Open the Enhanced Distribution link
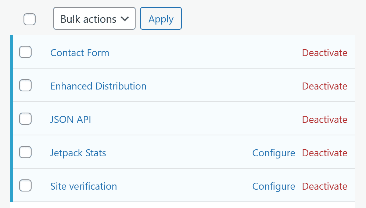The image size is (366, 208). (98, 86)
